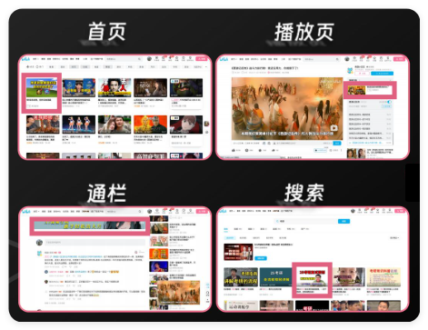Viewport: 428px width, 330px height.
Task: Open Favorites star icon in 首页 screenshot header
Action: (x=176, y=58)
